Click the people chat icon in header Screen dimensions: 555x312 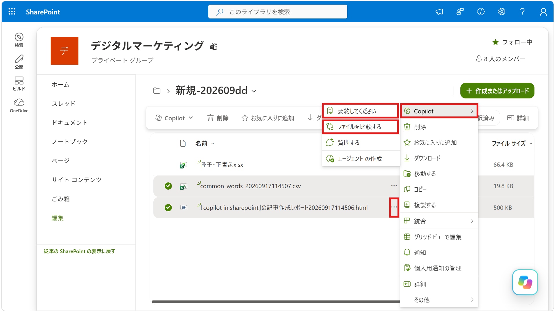[x=460, y=12]
